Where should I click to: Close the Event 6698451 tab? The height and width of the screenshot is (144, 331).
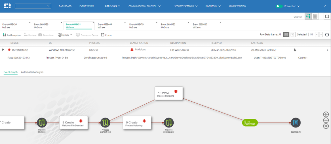pos(93,23)
